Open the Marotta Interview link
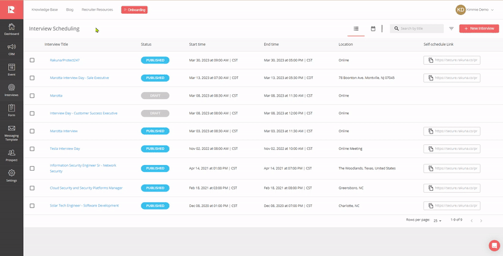Viewport: 503px width, 256px height. [x=64, y=131]
